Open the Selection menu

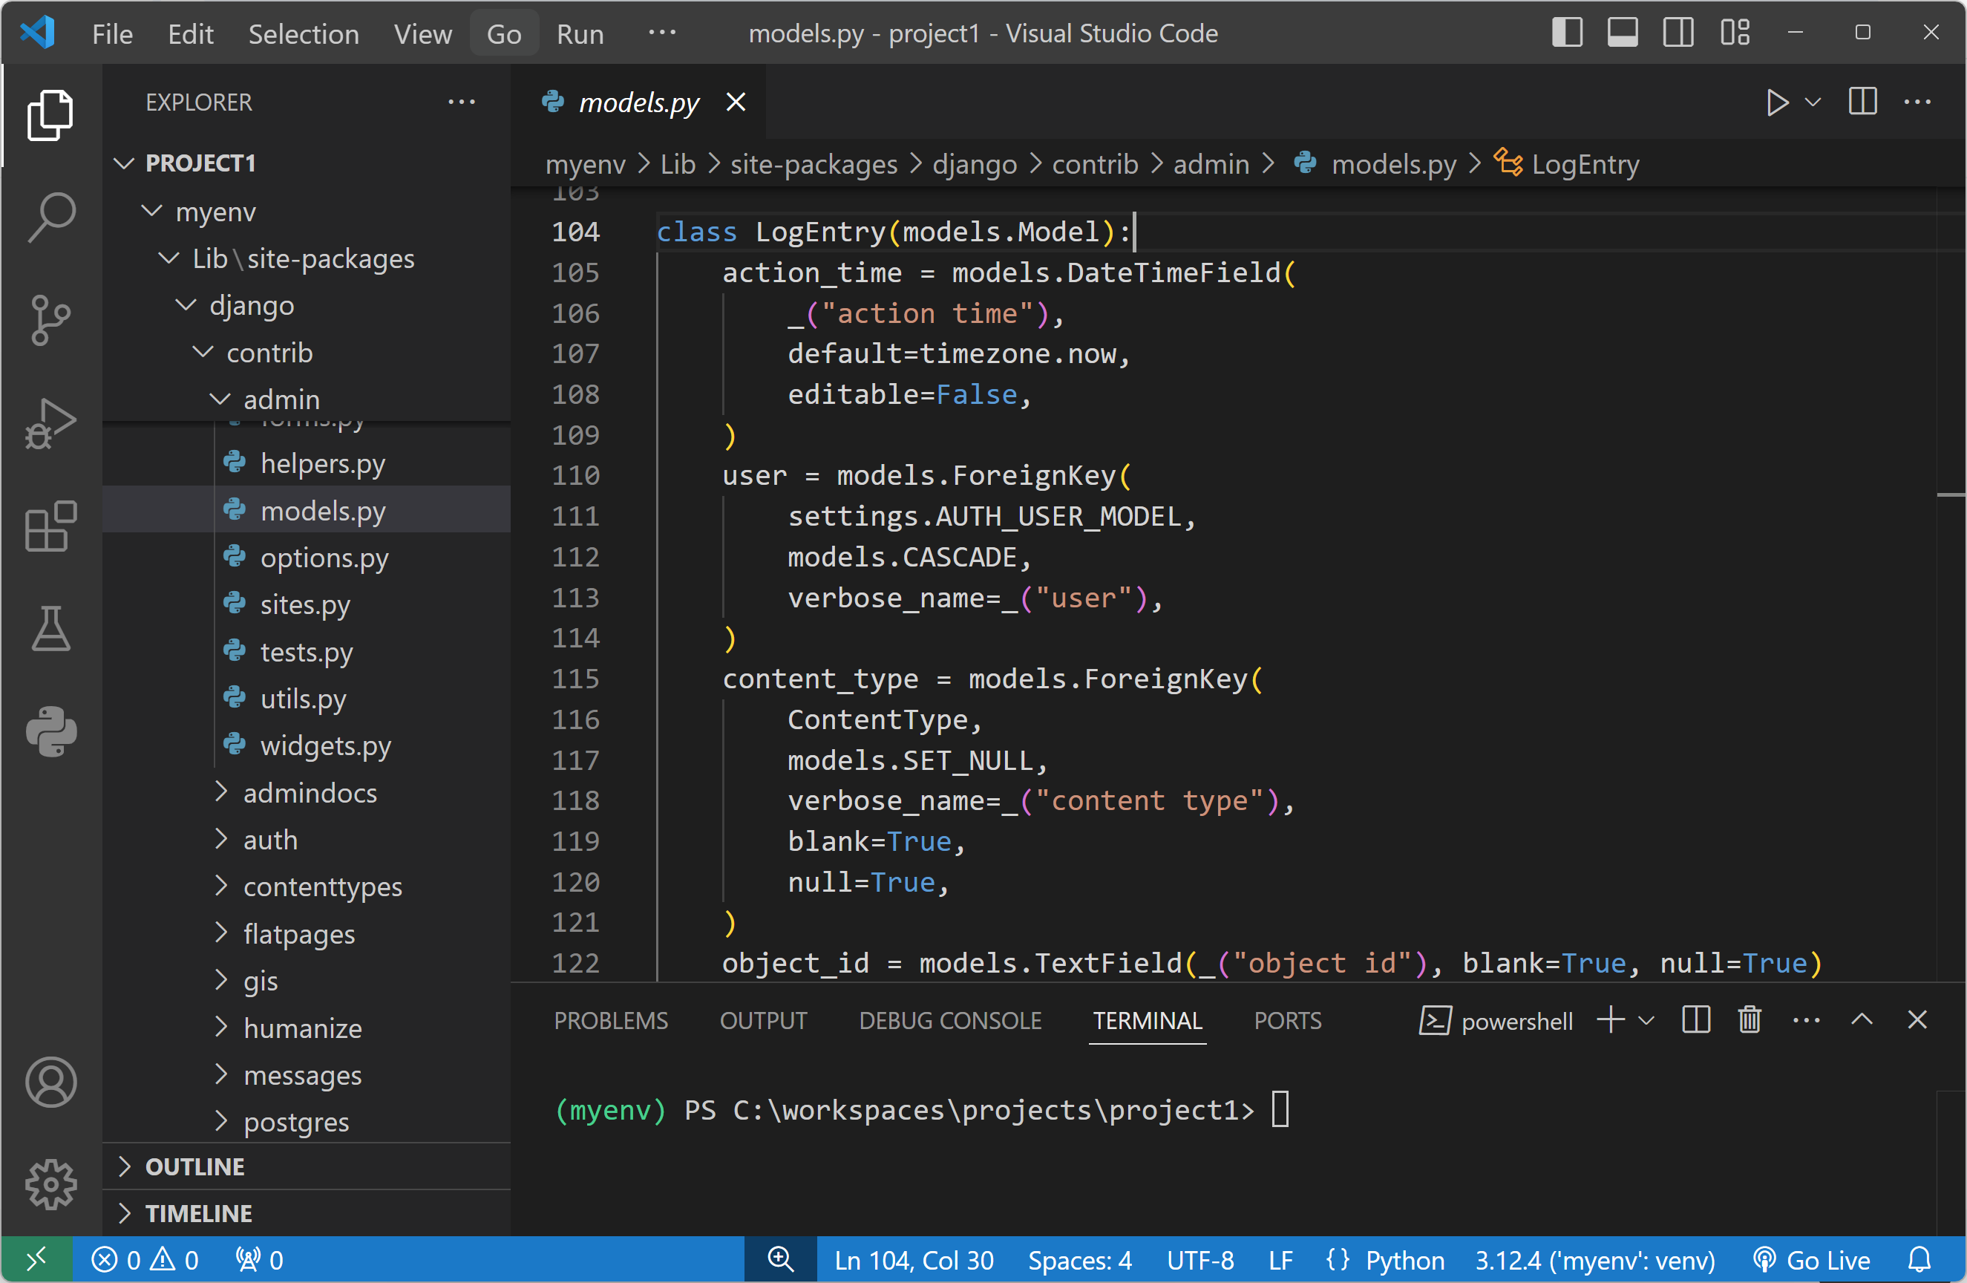(x=304, y=34)
